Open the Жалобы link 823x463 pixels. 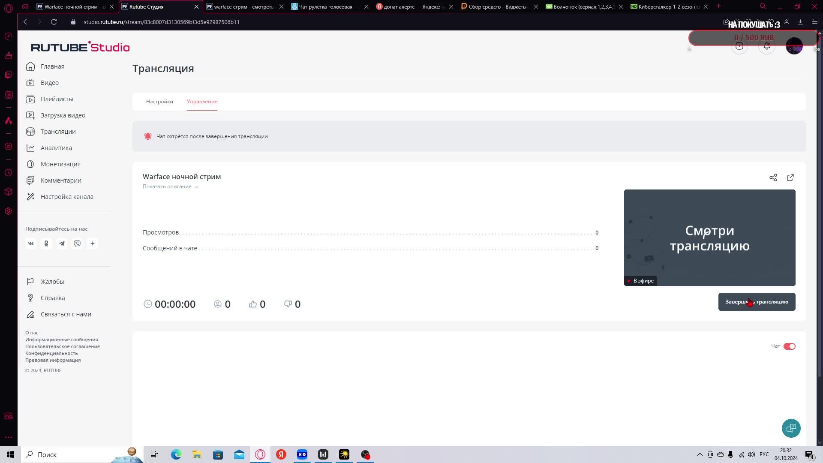pyautogui.click(x=45, y=282)
